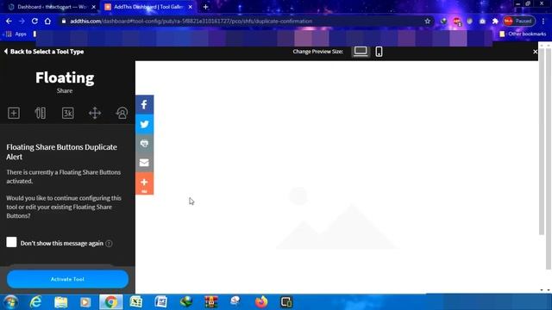The width and height of the screenshot is (552, 310).
Task: Click the red extension icon in Chrome toolbar
Action: click(x=457, y=21)
